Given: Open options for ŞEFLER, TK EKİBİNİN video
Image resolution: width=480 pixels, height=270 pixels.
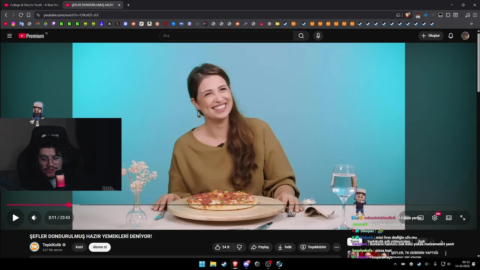Looking at the screenshot, I should click(445, 253).
